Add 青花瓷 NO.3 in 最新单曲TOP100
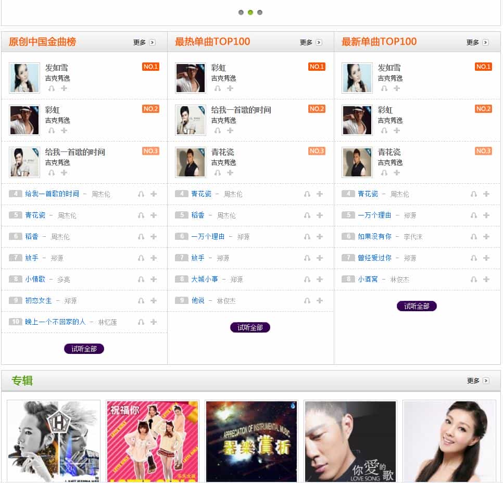This screenshot has width=503, height=483. [x=396, y=173]
